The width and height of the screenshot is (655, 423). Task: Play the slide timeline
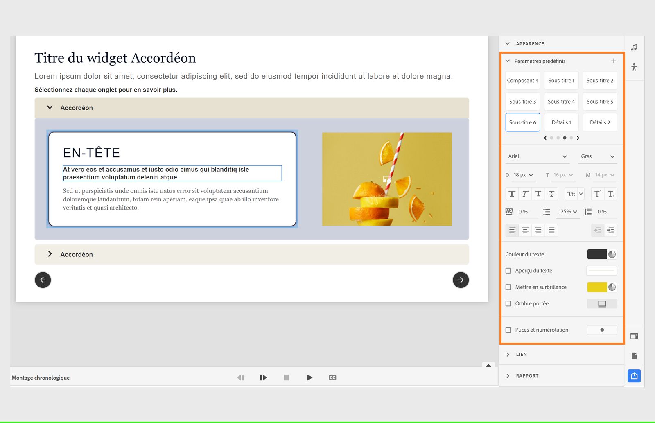(x=309, y=378)
